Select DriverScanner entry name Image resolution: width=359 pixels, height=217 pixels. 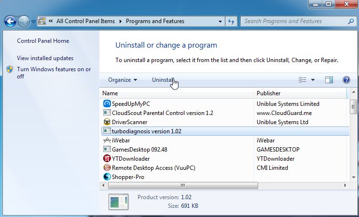tap(129, 122)
